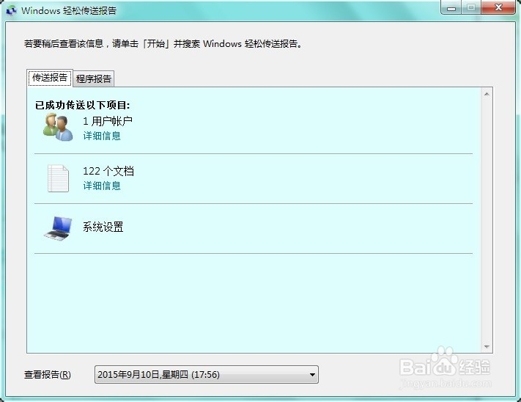Screen dimensions: 521x402
Task: Close the Easy Transfer report window
Action: tap(498, 7)
